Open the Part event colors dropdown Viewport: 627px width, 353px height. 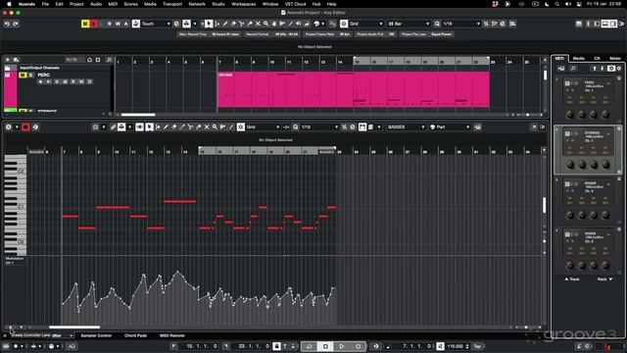[450, 127]
